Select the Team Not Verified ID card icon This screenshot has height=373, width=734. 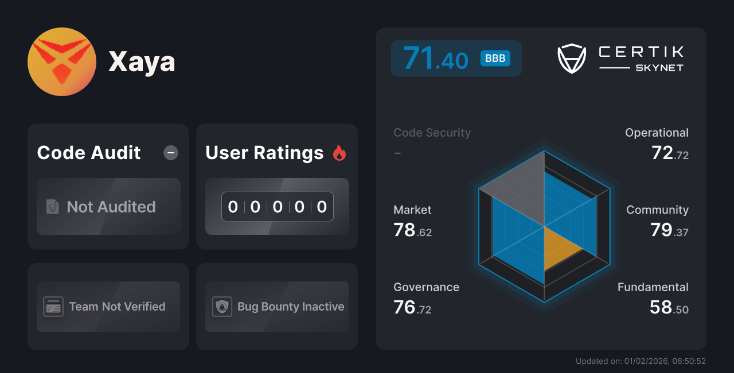(x=53, y=307)
